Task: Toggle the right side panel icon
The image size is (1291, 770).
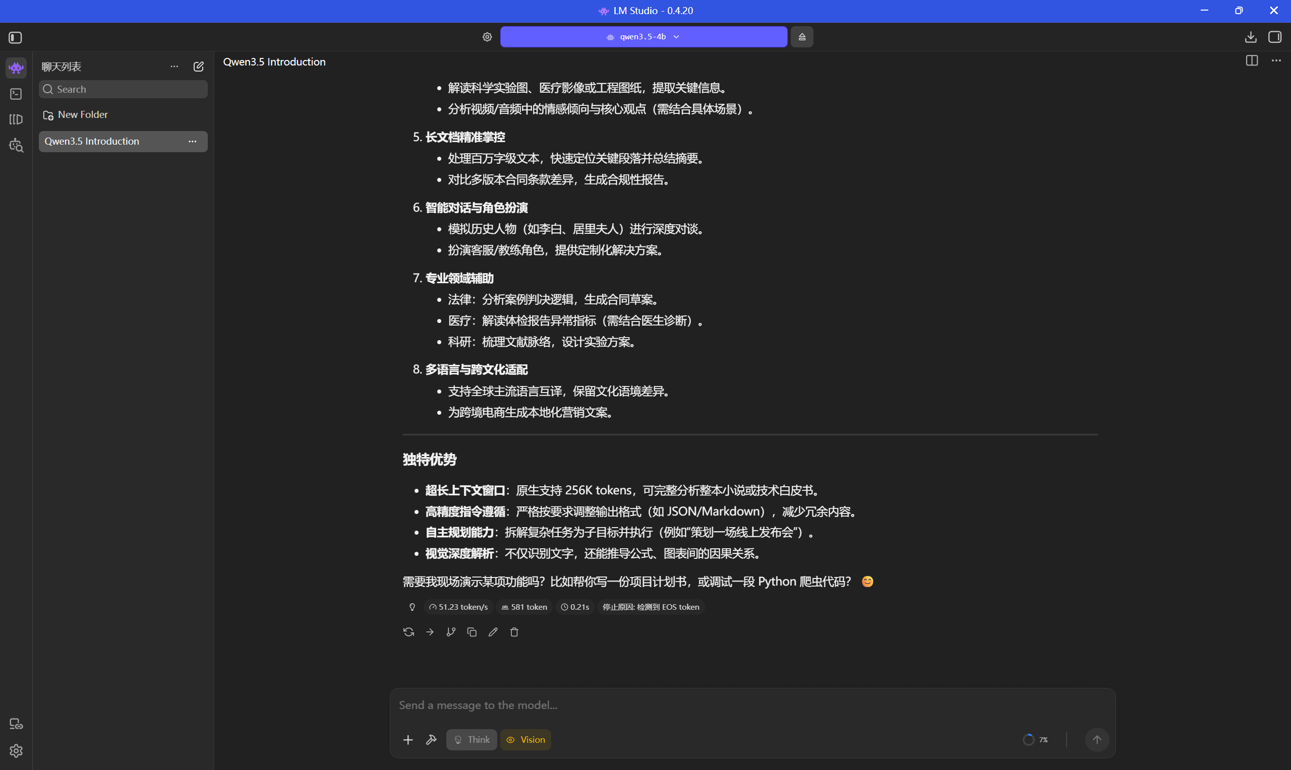Action: (x=1275, y=37)
